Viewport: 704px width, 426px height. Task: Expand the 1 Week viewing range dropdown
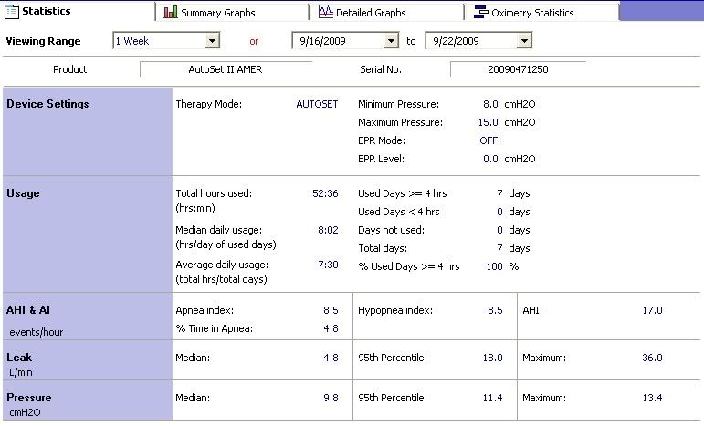coord(212,41)
